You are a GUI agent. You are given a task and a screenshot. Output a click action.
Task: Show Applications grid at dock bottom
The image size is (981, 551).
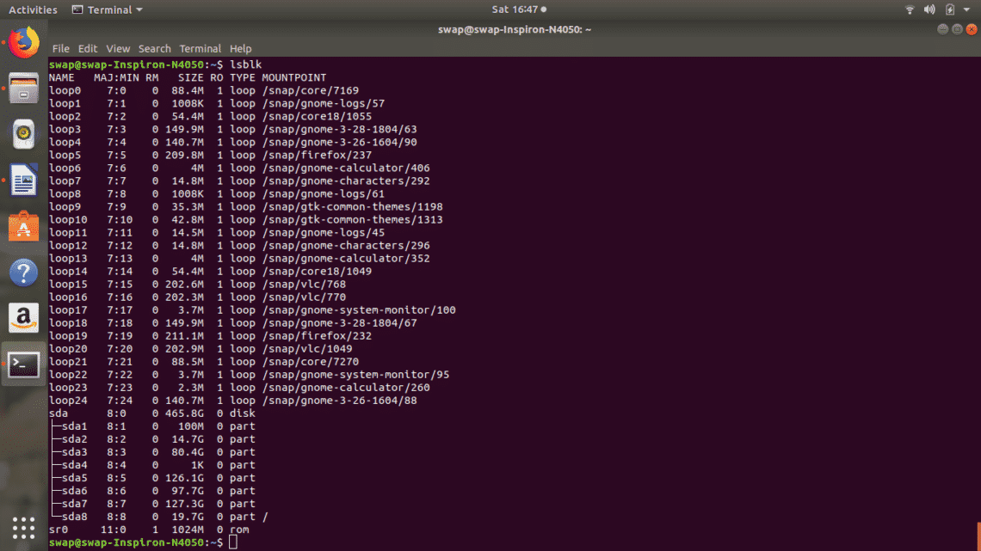coord(24,527)
